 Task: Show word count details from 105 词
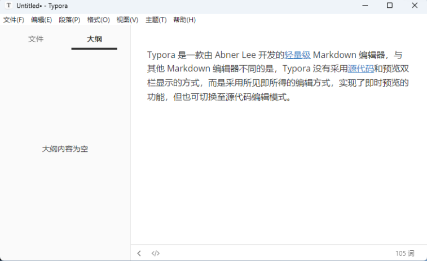(404, 253)
